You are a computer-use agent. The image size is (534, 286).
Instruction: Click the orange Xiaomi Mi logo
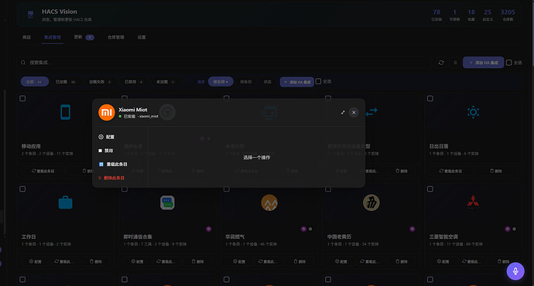107,112
